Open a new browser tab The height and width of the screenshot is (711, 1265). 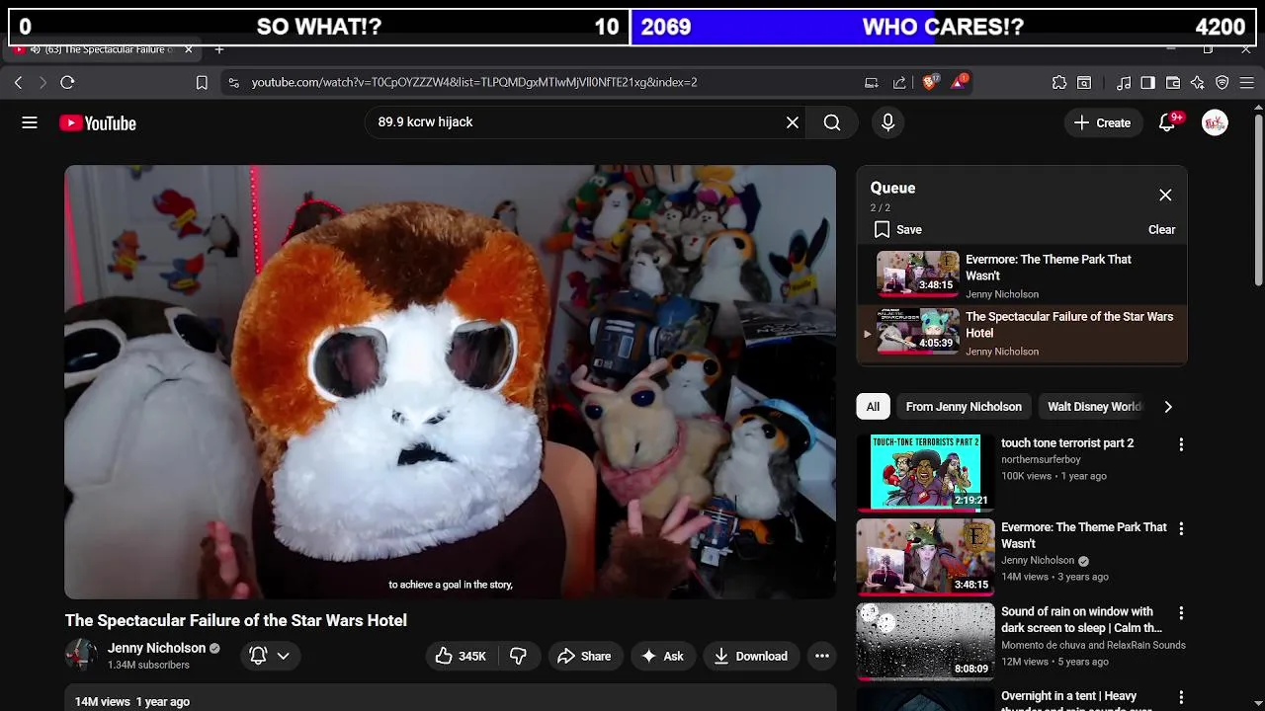219,49
